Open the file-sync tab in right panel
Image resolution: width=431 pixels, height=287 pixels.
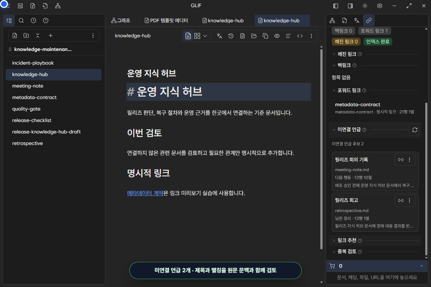click(x=344, y=20)
